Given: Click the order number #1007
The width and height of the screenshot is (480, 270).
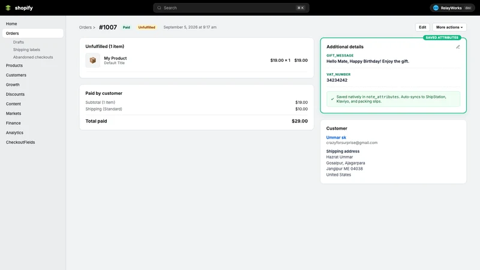Looking at the screenshot, I should coord(108,27).
